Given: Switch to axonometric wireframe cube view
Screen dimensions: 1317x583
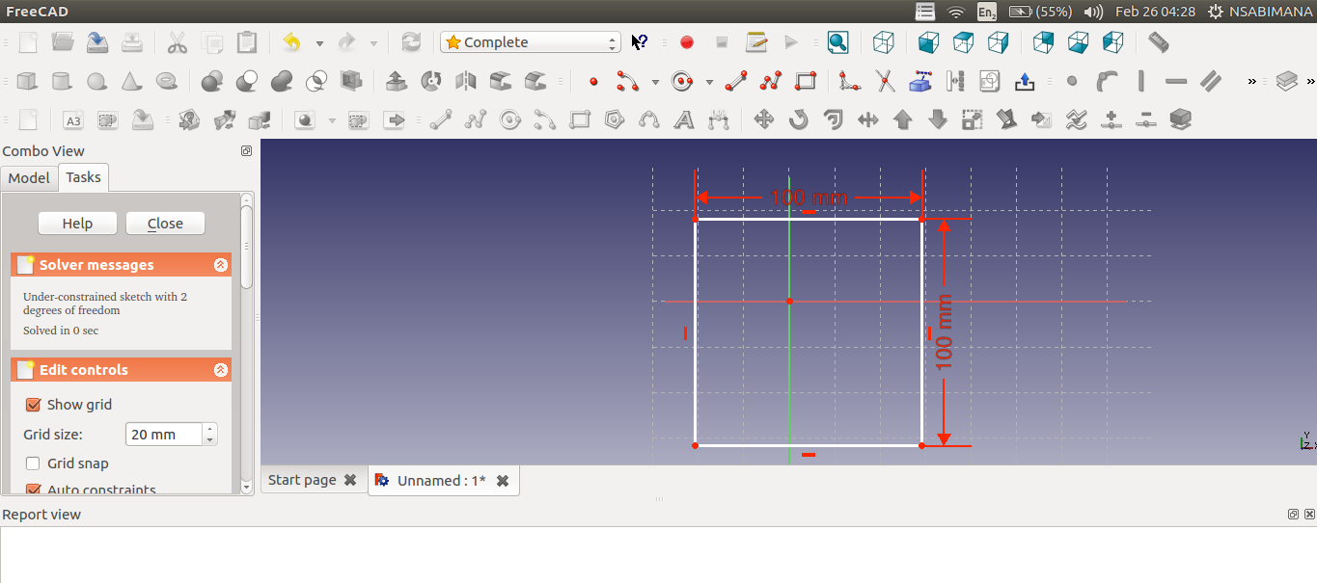Looking at the screenshot, I should 883,42.
